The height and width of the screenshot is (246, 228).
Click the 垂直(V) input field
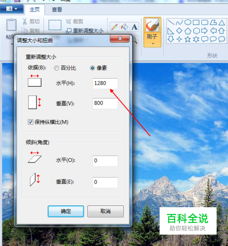105,104
